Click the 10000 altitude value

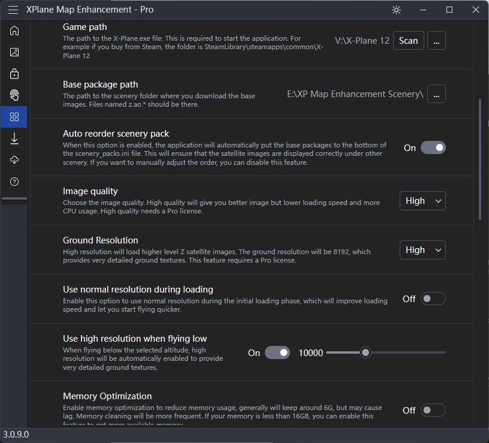pyautogui.click(x=310, y=353)
